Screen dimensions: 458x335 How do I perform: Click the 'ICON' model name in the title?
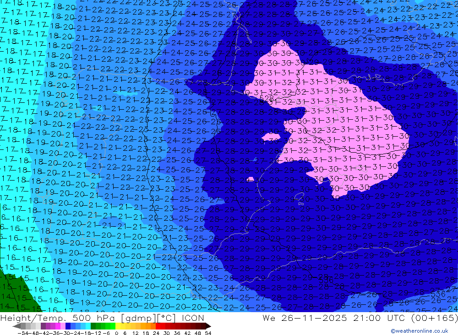[192, 318]
